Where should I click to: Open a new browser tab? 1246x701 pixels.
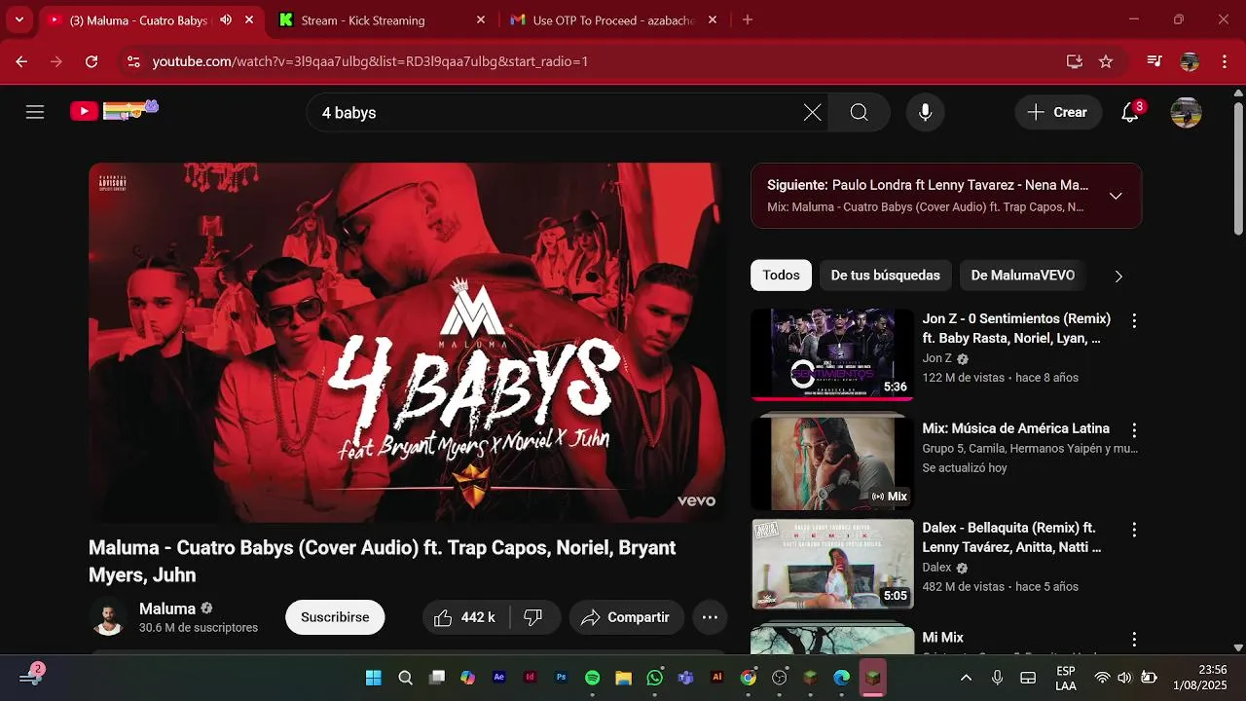pyautogui.click(x=748, y=19)
